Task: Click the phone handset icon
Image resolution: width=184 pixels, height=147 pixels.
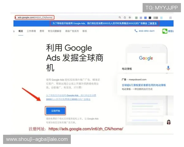Action: 136,31
